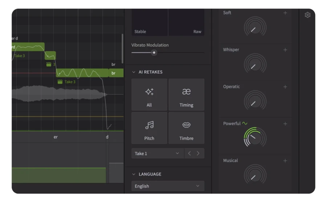Click the Timing AI retake button

(x=186, y=94)
